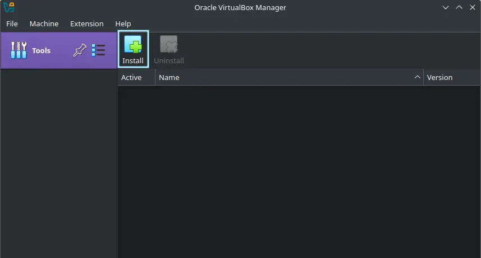Minimize the VirtualBox Manager window
The width and height of the screenshot is (481, 258).
[446, 7]
